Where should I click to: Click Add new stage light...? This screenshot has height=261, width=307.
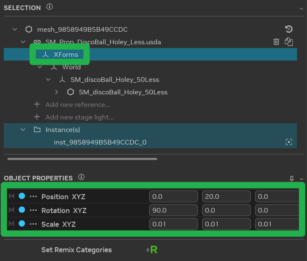[79, 117]
